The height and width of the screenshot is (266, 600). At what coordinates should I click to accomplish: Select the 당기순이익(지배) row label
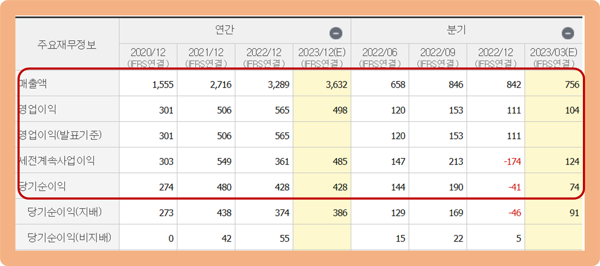coord(65,212)
